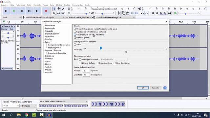Click the Trim audio icon
Image resolution: width=210 pixels, height=118 pixels.
point(132,13)
